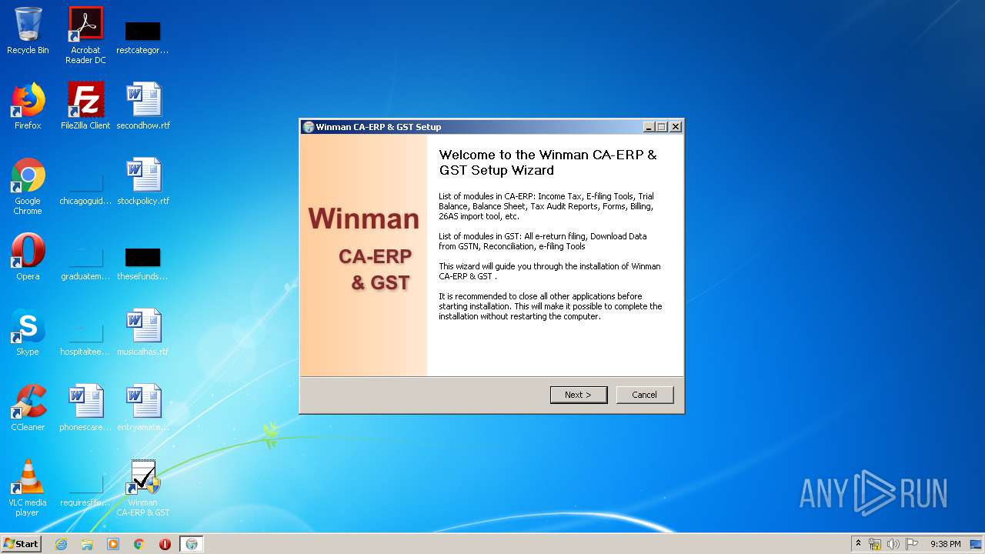Select the Winman CA-ERP & GST desktop shortcut

[x=143, y=488]
